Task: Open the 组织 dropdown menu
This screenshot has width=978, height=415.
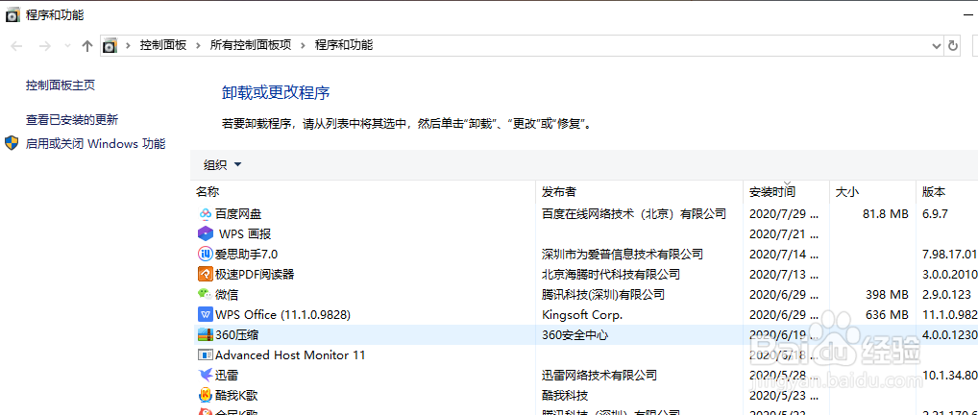Action: (222, 165)
